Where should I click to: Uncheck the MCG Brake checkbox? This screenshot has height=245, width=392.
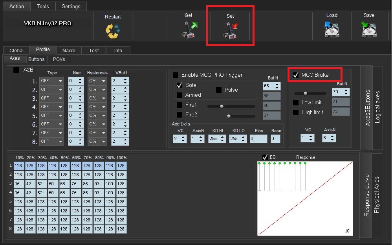click(x=296, y=75)
